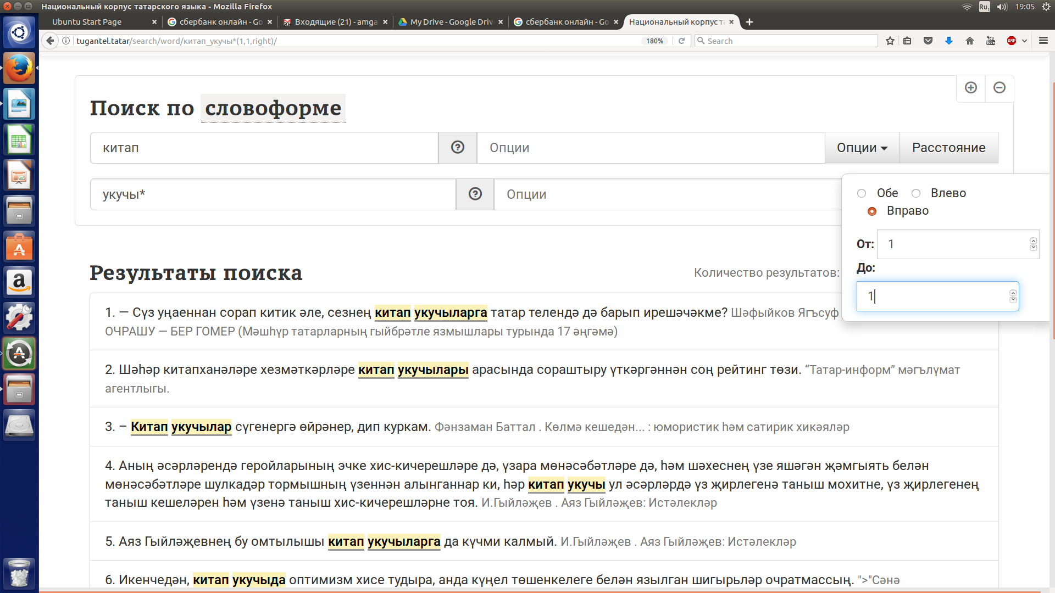This screenshot has width=1055, height=593.
Task: Open a new tab with the plus button
Action: tap(749, 22)
